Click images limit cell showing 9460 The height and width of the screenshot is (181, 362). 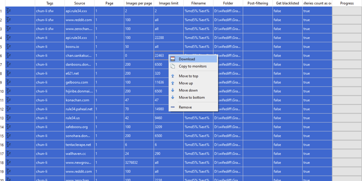tap(168, 118)
